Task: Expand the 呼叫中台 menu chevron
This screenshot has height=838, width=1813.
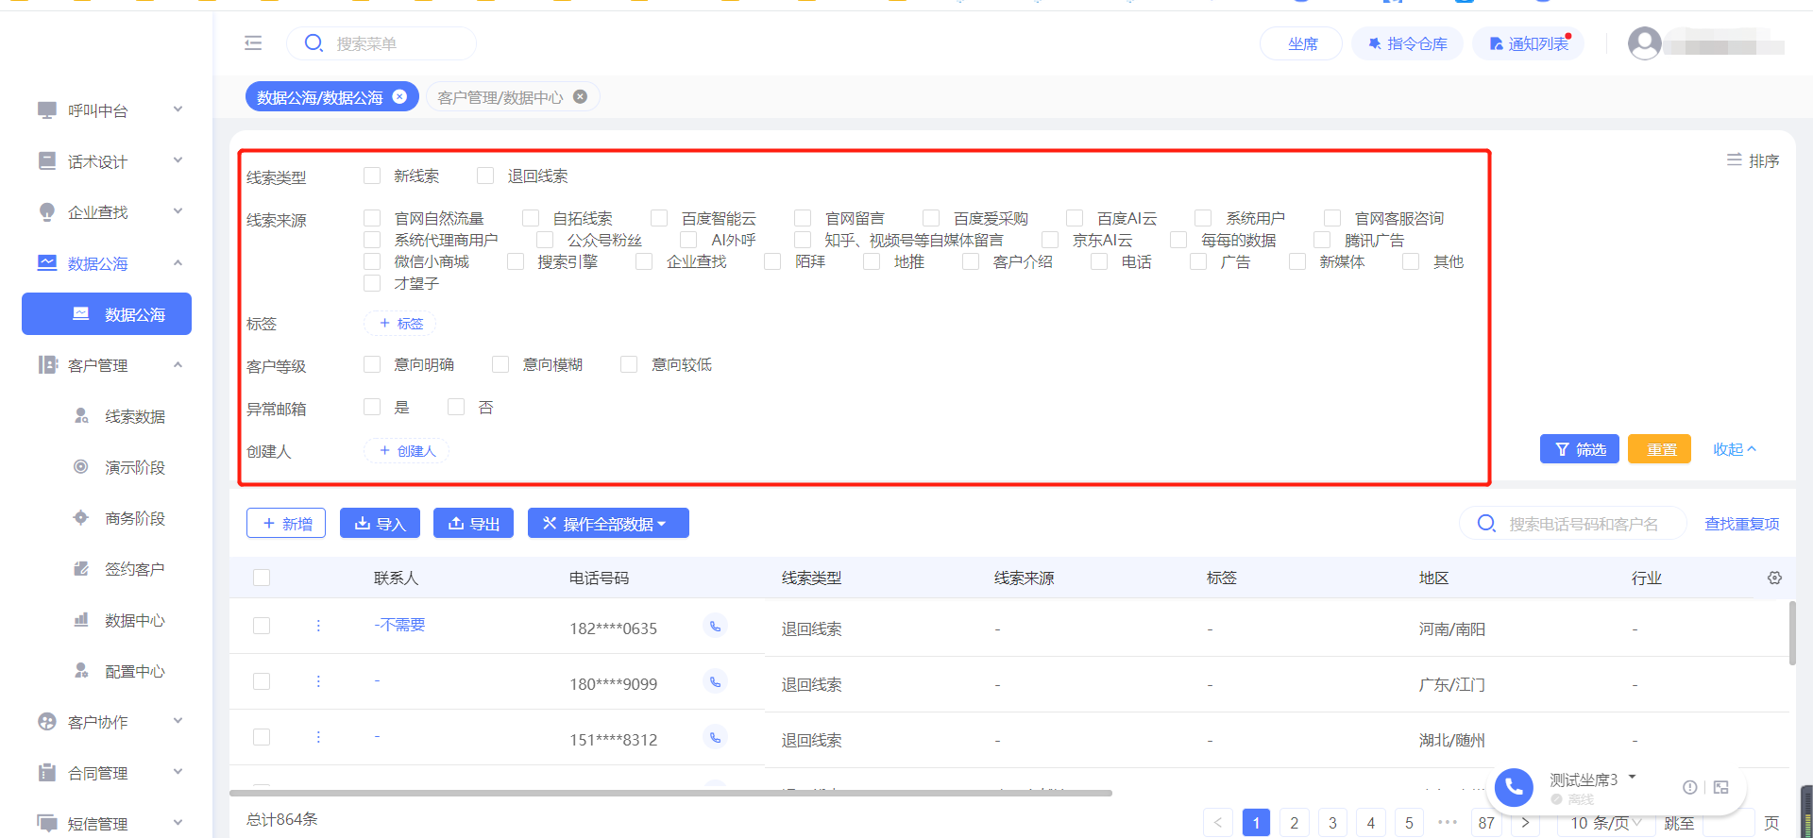Action: 178,109
